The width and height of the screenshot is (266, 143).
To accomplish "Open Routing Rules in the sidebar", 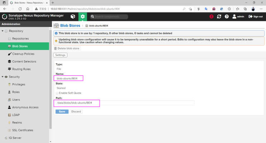I will pos(22,69).
